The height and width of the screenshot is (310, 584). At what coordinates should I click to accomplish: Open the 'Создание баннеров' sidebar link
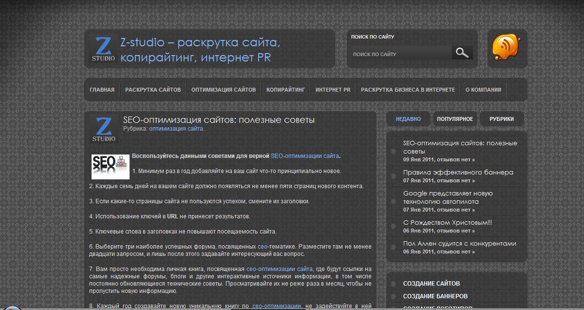coord(435,296)
